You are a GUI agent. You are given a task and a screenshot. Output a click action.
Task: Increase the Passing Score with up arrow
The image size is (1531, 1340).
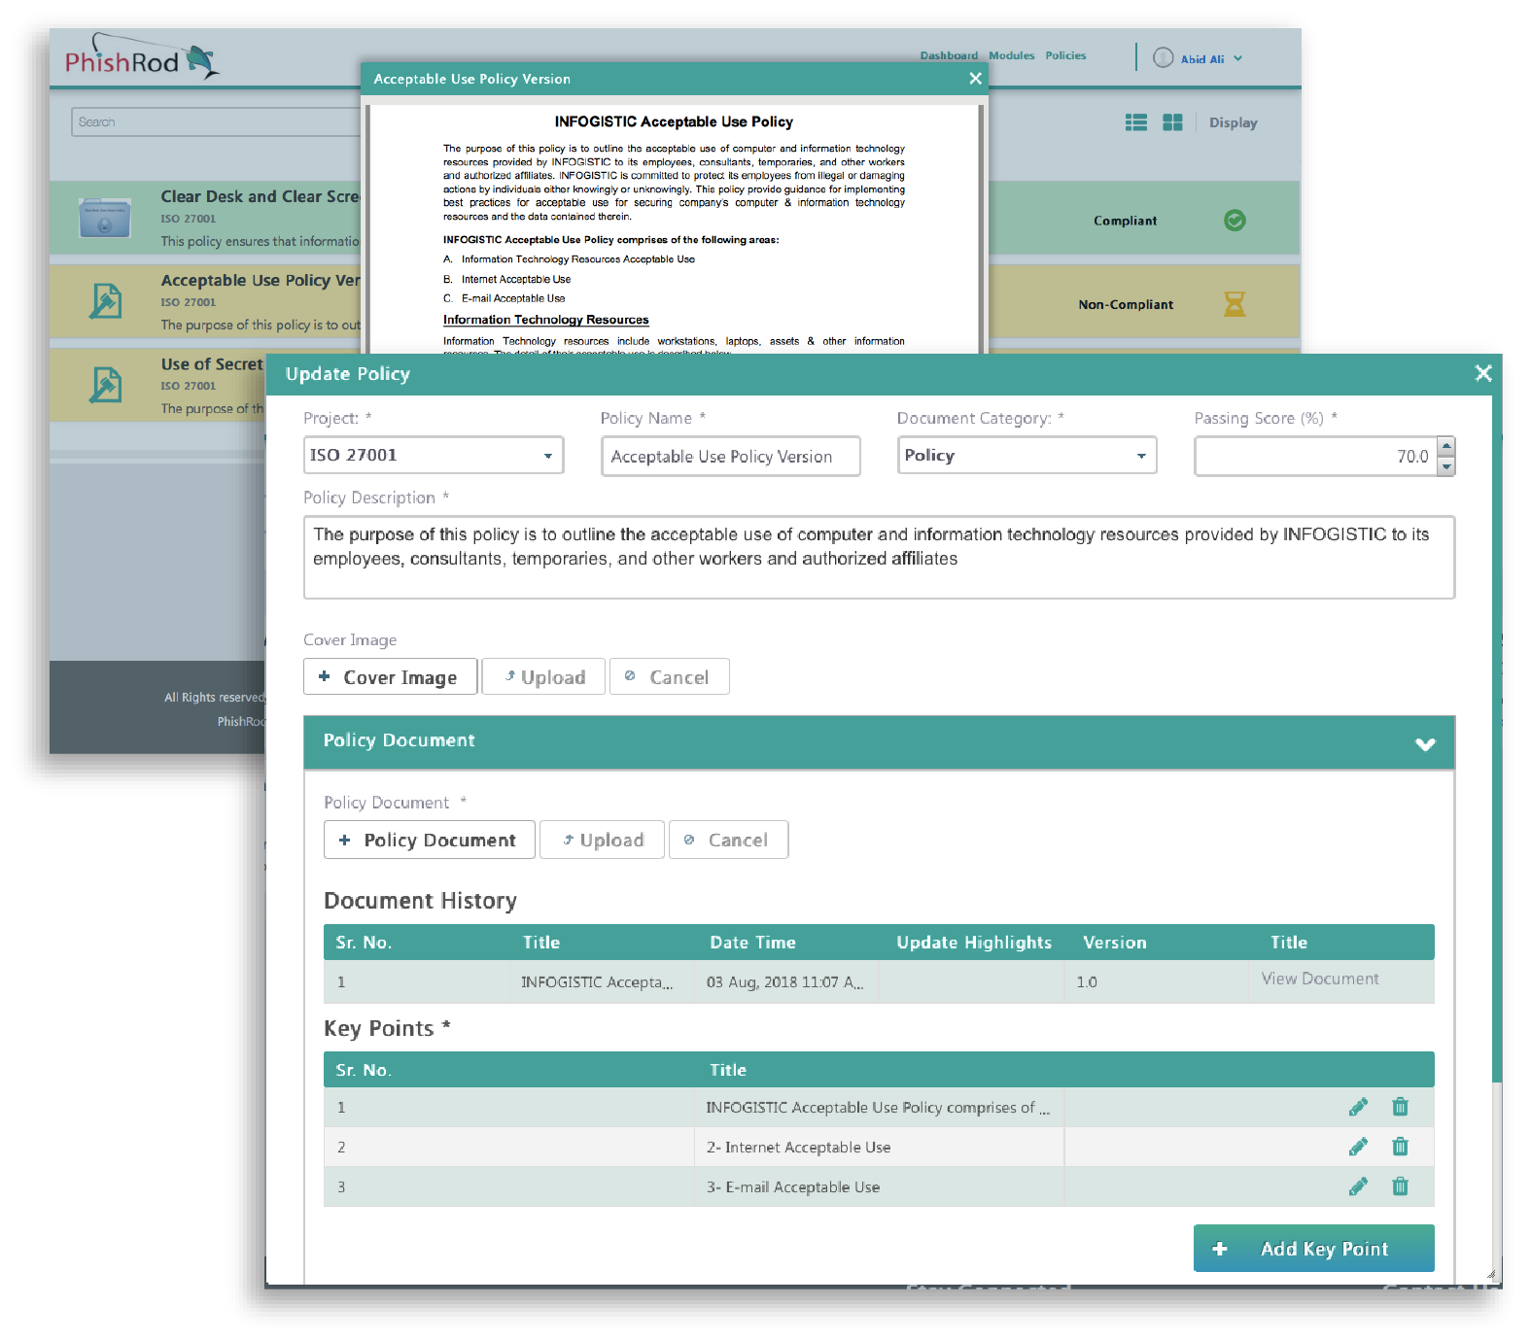click(1446, 446)
